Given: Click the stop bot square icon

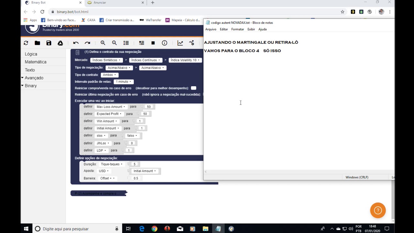Looking at the screenshot, I should (153, 43).
